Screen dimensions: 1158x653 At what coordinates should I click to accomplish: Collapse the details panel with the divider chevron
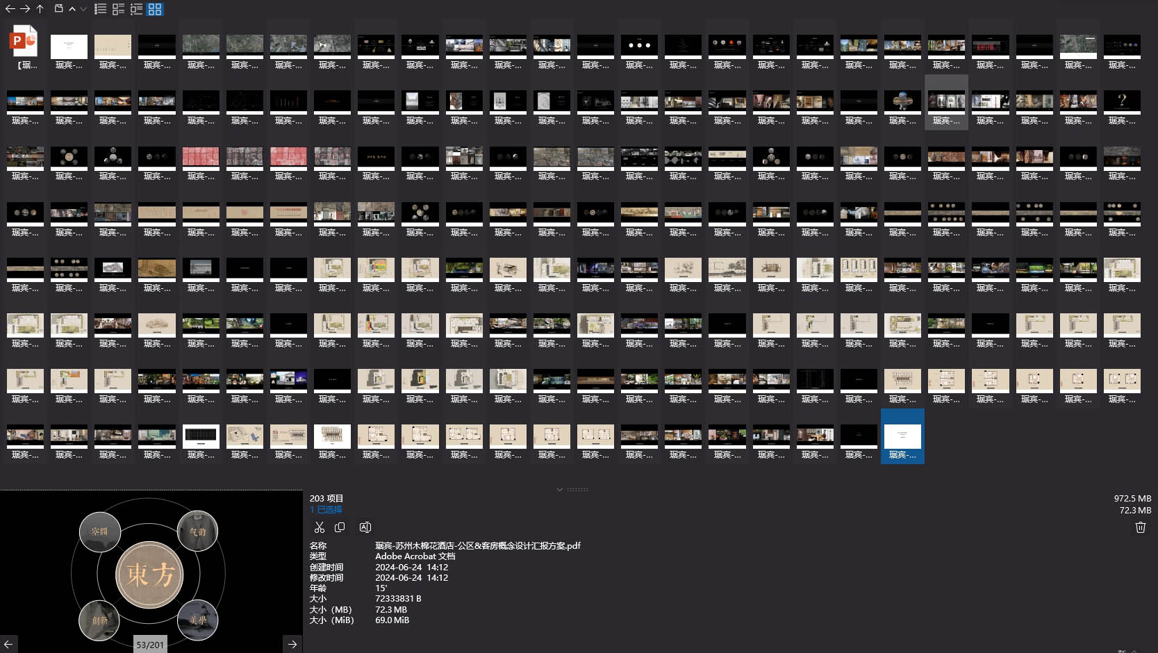point(560,490)
